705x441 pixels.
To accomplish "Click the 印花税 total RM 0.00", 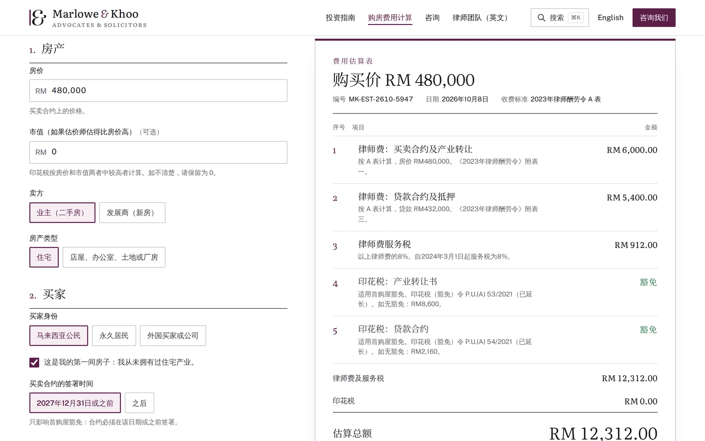I will (641, 401).
